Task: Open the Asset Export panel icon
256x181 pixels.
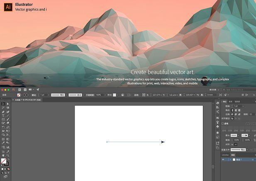Action: pyautogui.click(x=217, y=143)
